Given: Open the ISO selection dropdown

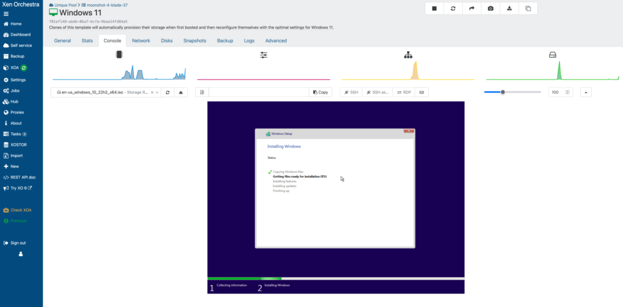Looking at the screenshot, I should point(158,92).
